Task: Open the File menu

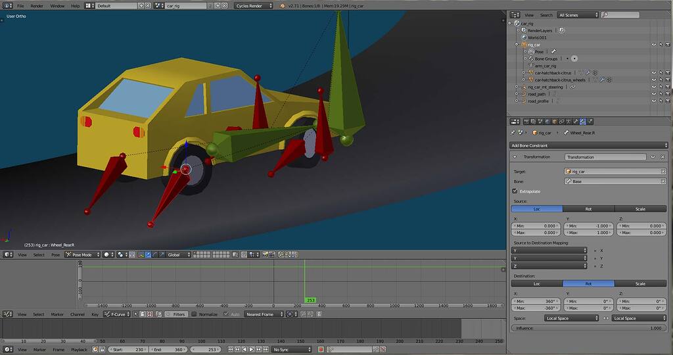Action: 20,5
